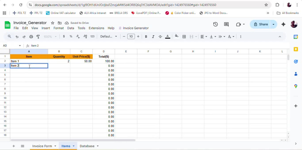Open the zoom 100% dropdown
Viewport: 302px width, 150px height.
click(x=50, y=36)
